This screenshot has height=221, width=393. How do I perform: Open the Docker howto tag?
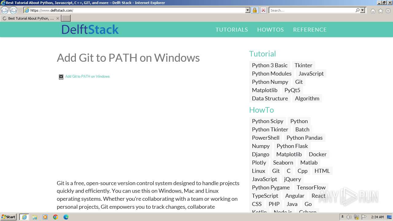click(317, 154)
